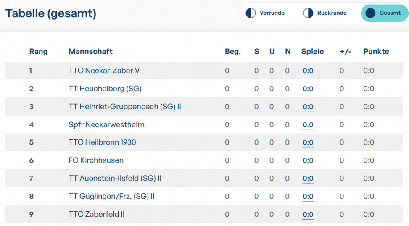Screen dimensions: 409x226
Task: Click the Punkte column header
Action: coord(376,52)
